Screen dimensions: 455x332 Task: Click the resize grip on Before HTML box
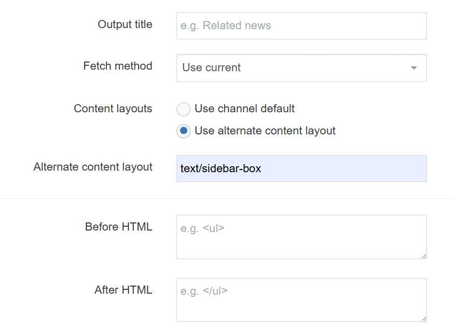(x=424, y=256)
